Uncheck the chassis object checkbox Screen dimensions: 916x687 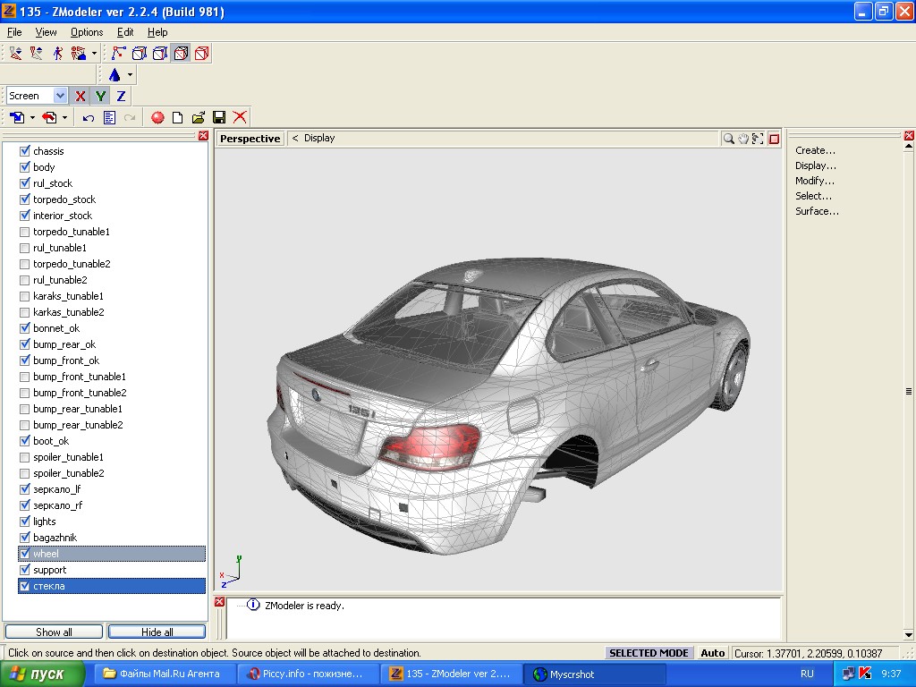[24, 150]
